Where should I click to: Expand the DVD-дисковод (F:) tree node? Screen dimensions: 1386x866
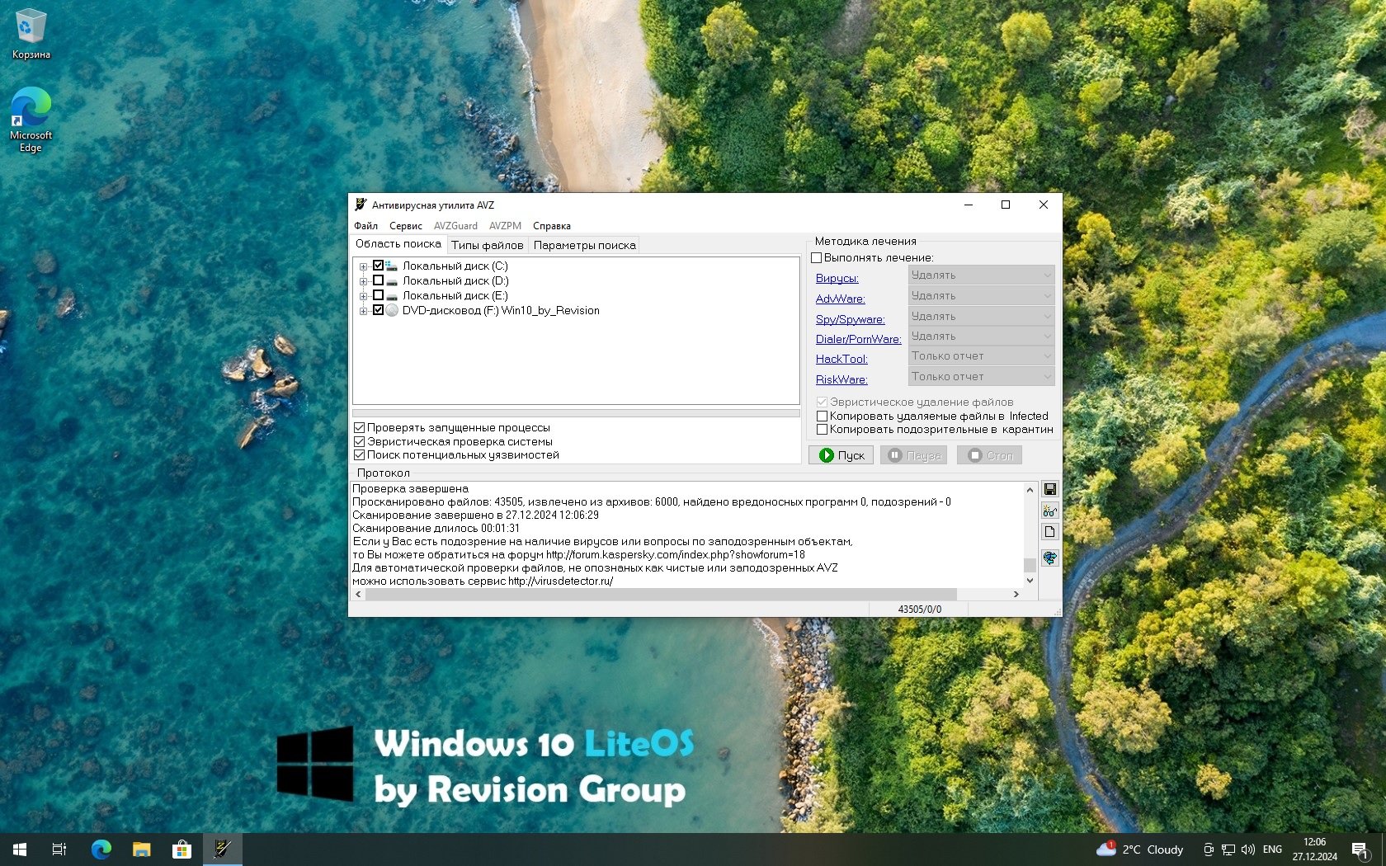363,311
